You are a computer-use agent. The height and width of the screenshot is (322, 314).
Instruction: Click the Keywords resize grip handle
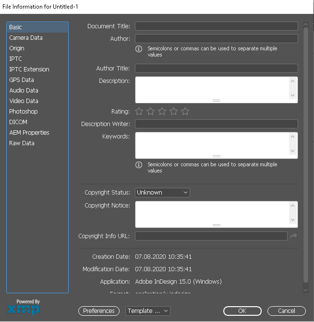click(x=217, y=156)
